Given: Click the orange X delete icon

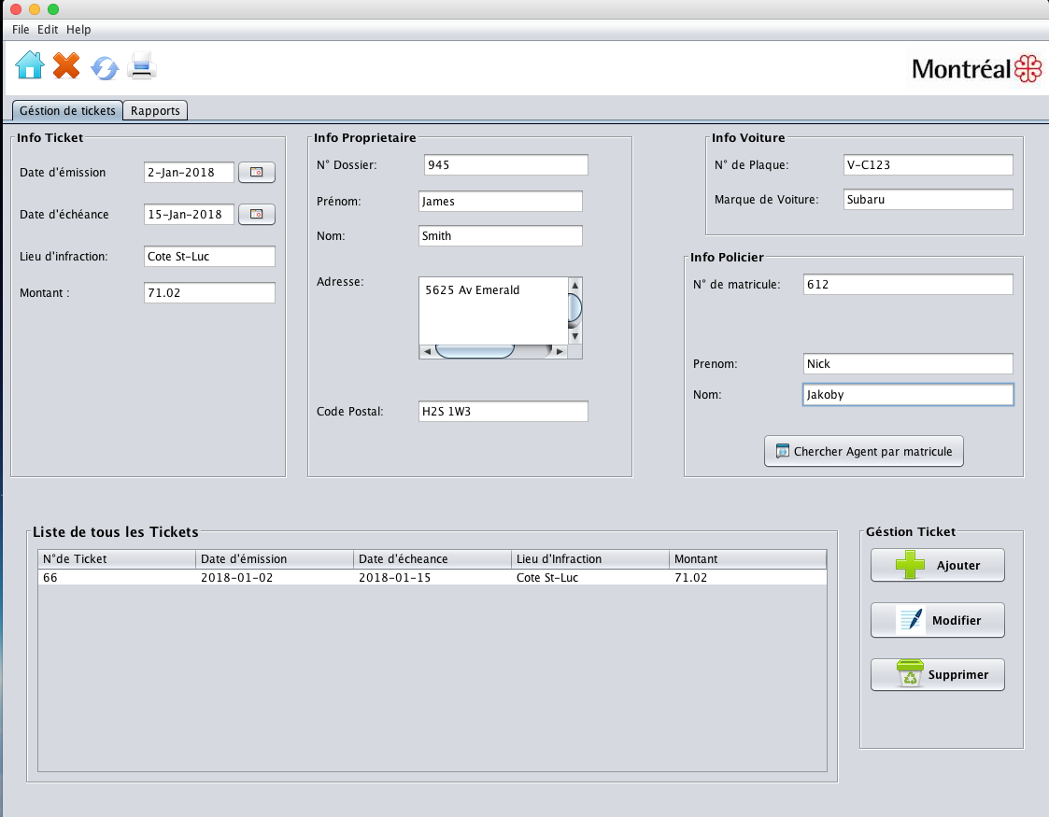Looking at the screenshot, I should point(66,65).
